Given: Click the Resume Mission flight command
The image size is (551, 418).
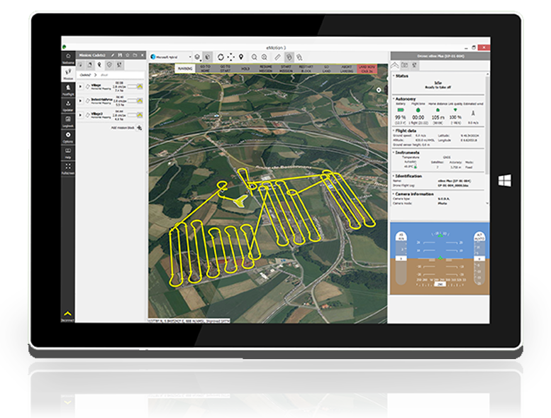Looking at the screenshot, I should pos(266,69).
